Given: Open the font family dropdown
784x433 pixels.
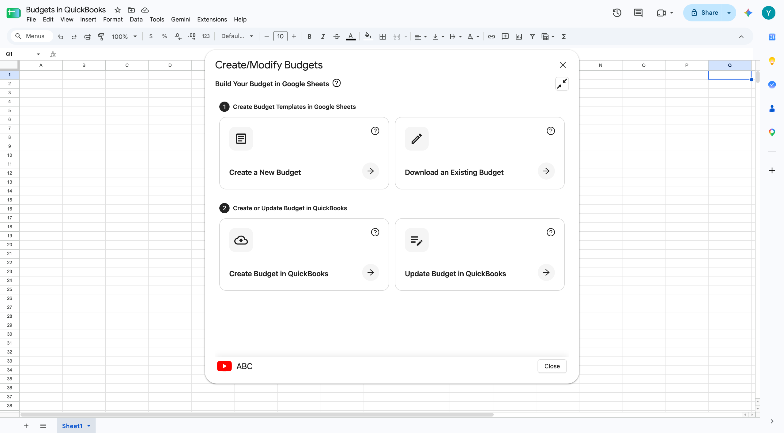Looking at the screenshot, I should click(237, 36).
